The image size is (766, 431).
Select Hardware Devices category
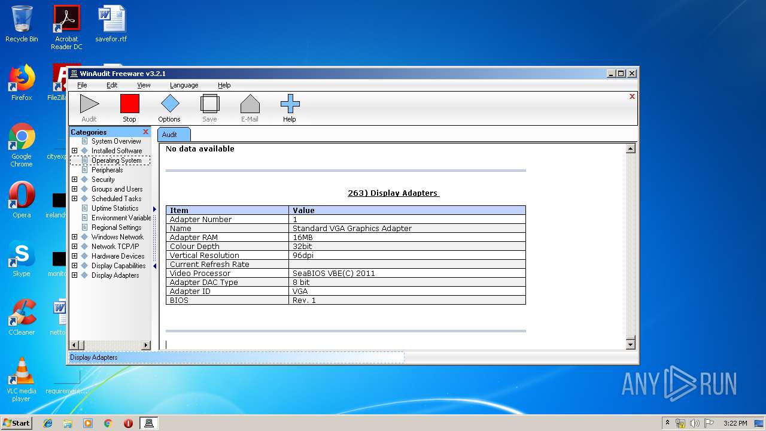coord(118,256)
